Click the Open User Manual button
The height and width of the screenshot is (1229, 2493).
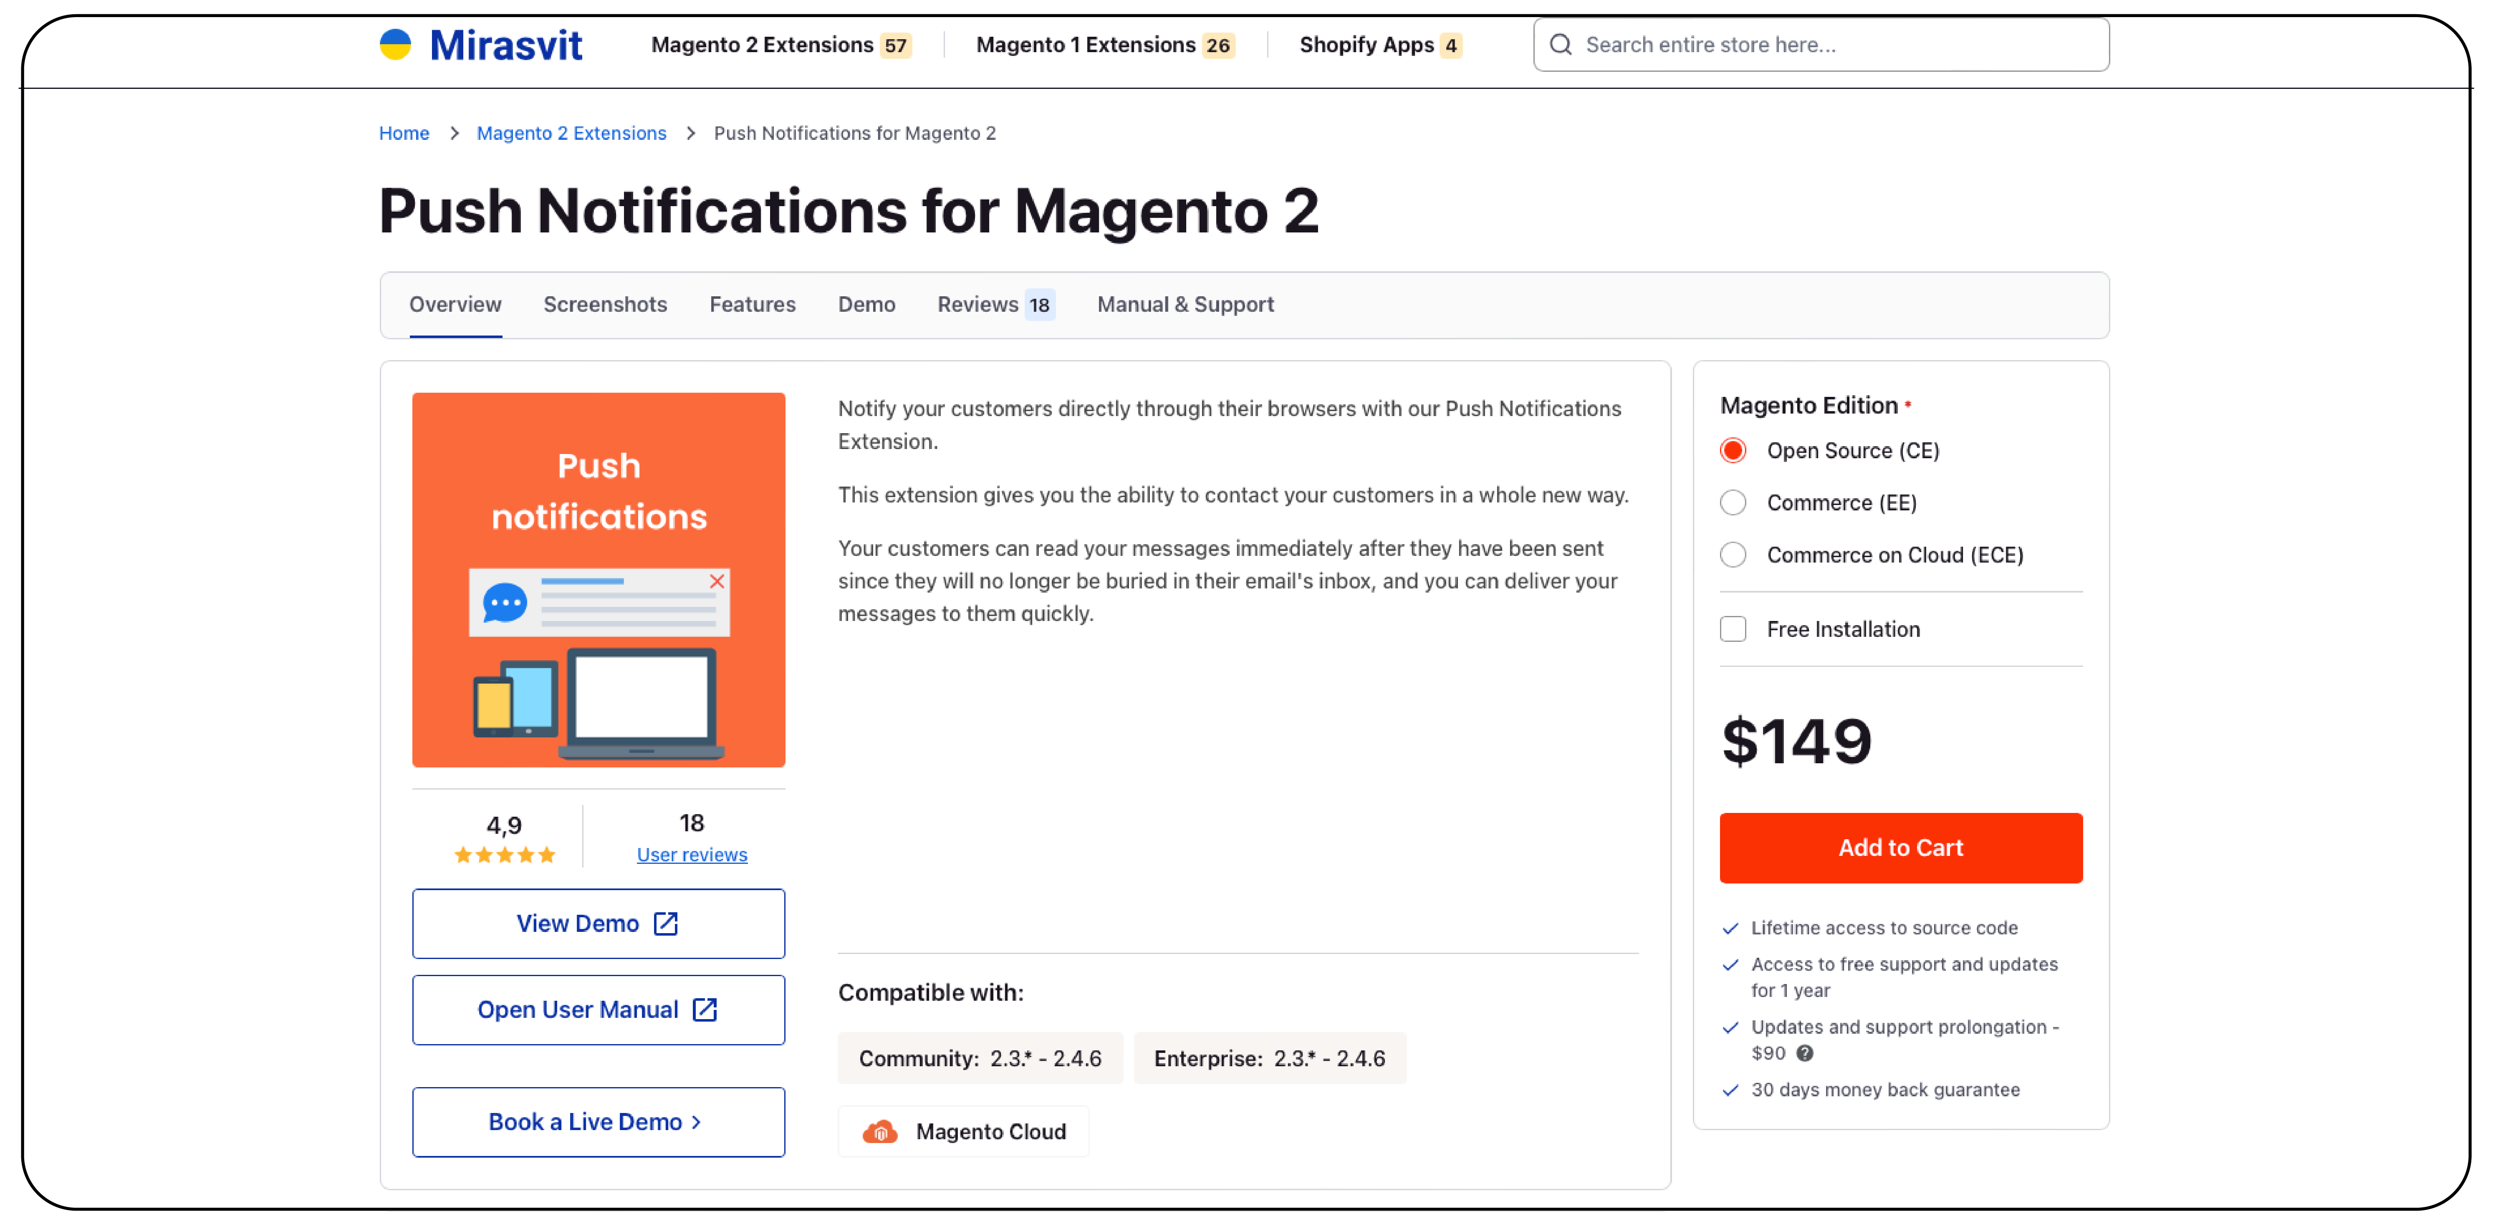coord(598,1009)
